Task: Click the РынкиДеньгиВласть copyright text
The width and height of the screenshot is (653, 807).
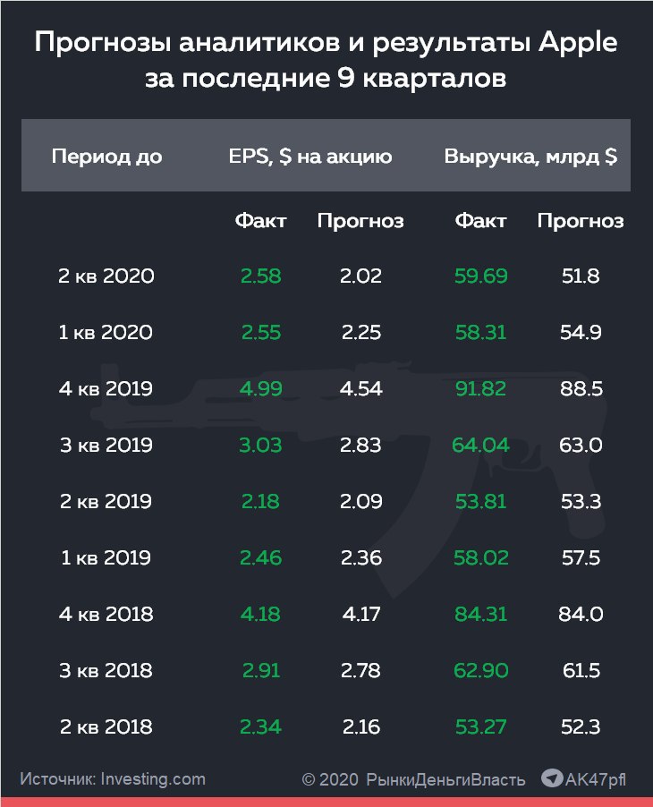Action: 445,780
